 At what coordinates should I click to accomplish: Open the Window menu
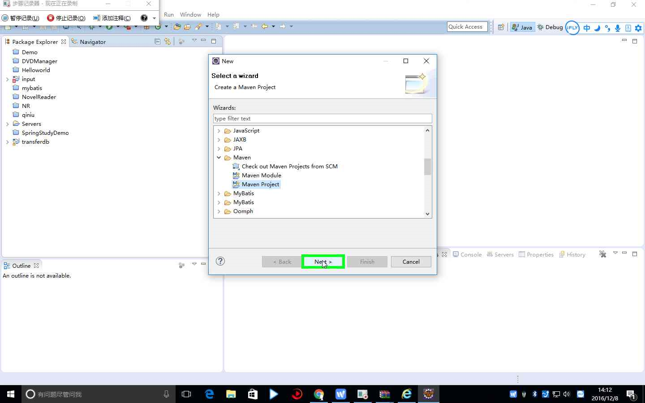click(x=190, y=14)
